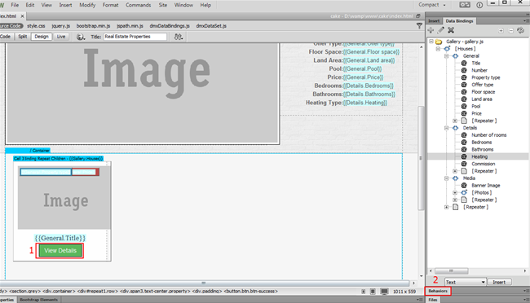
Task: Click the file management icon beside Title field
Action: point(179,37)
